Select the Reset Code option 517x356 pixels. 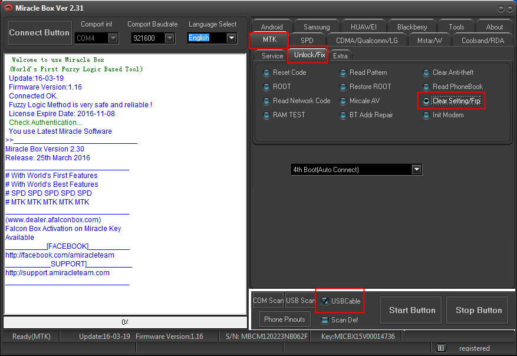pos(285,72)
